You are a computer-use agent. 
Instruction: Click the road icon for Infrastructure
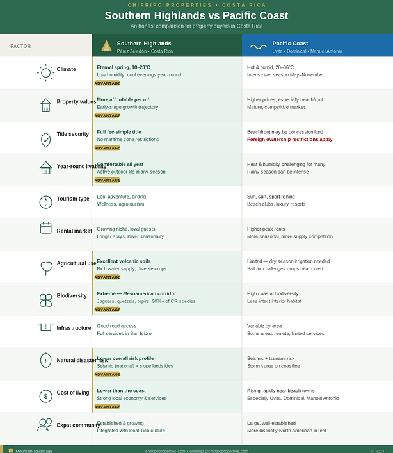45,327
